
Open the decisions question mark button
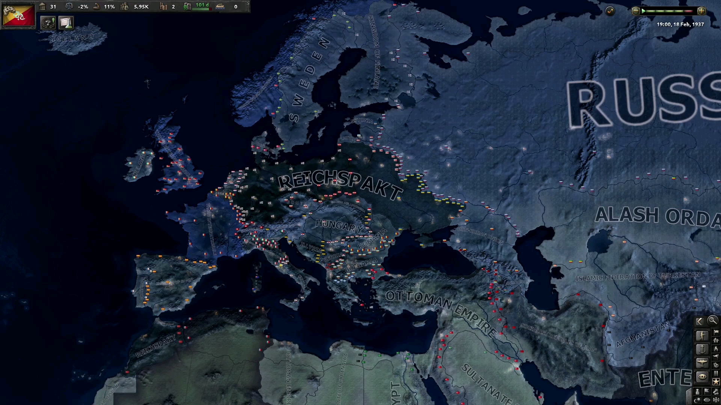(48, 23)
